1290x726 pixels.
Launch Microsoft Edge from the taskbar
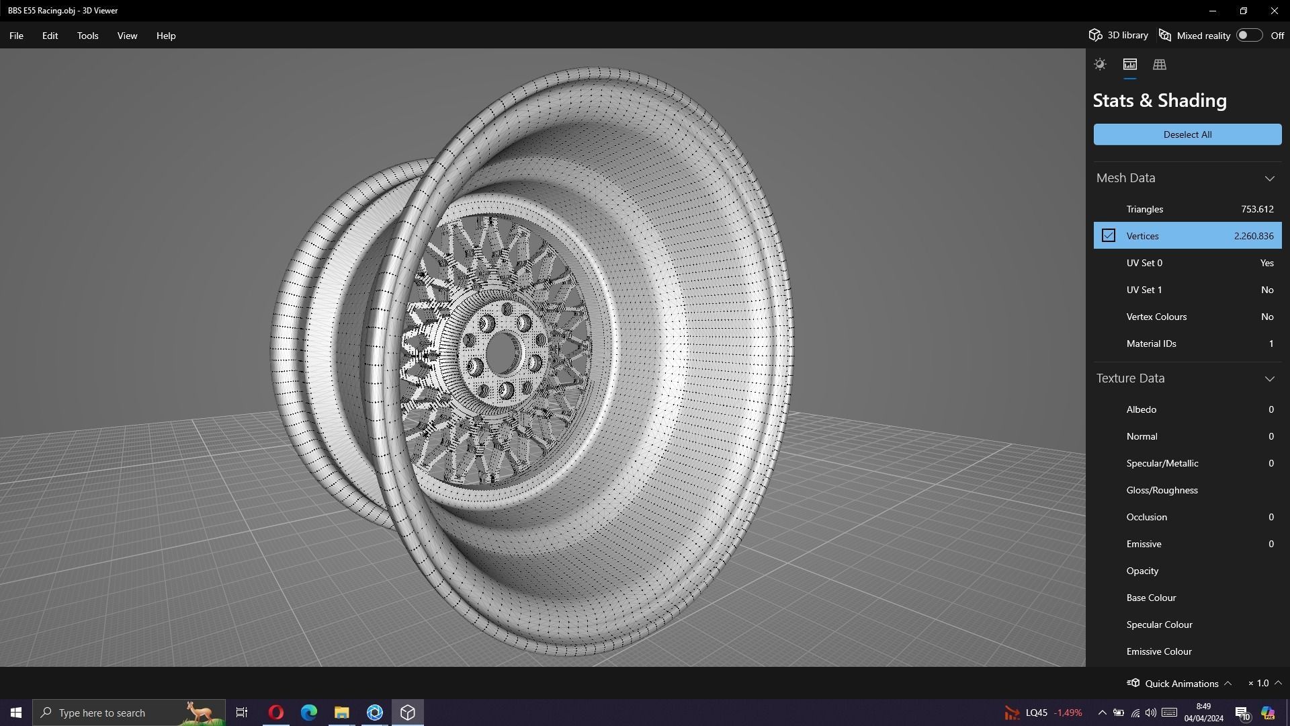(x=308, y=713)
